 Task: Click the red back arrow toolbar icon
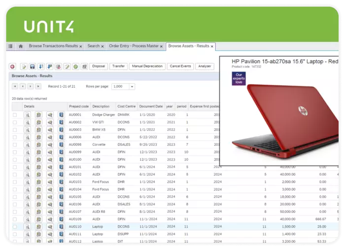[12, 67]
